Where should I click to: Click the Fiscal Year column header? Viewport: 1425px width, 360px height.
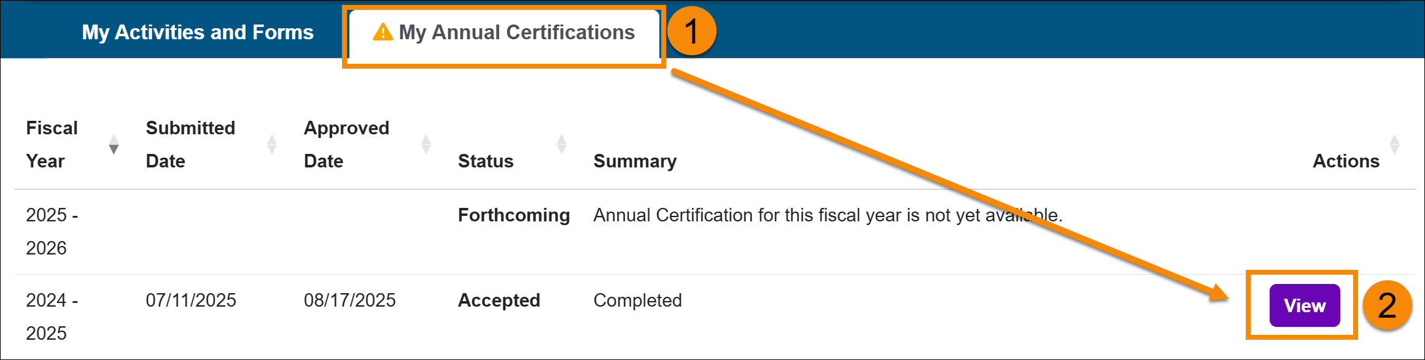point(52,144)
